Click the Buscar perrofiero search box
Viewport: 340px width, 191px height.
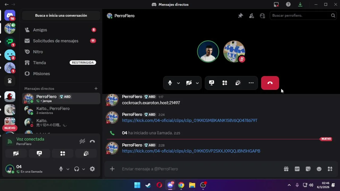click(303, 16)
